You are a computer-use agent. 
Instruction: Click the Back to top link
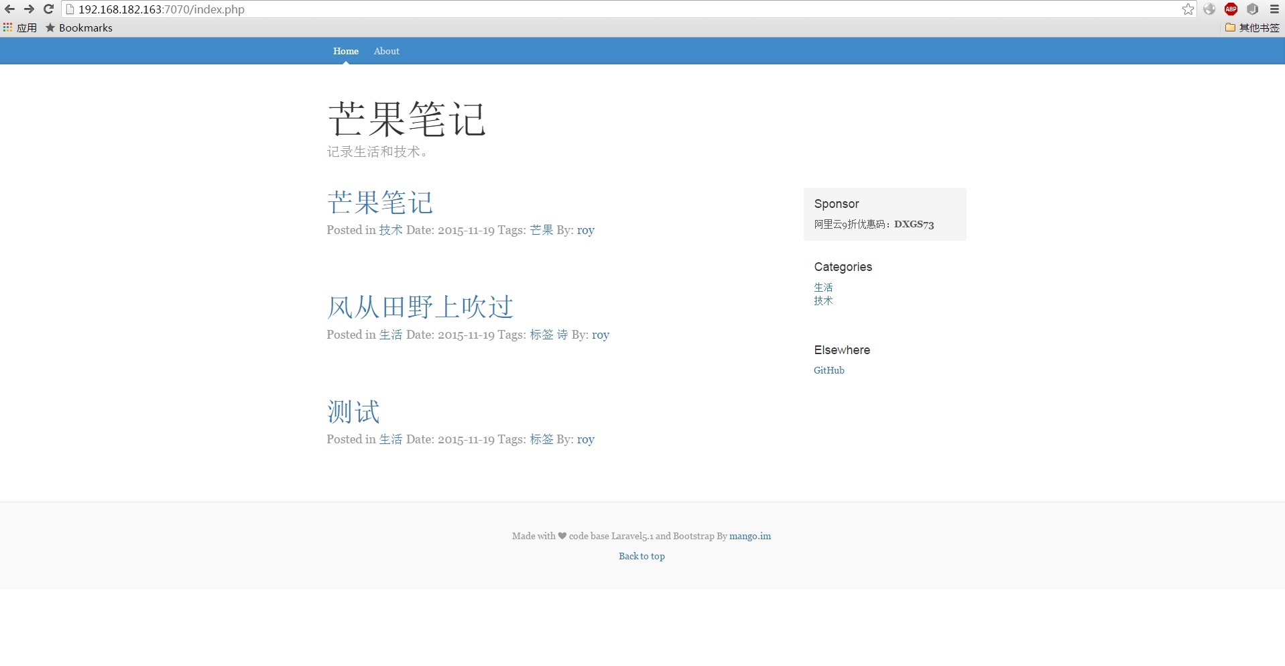[641, 556]
